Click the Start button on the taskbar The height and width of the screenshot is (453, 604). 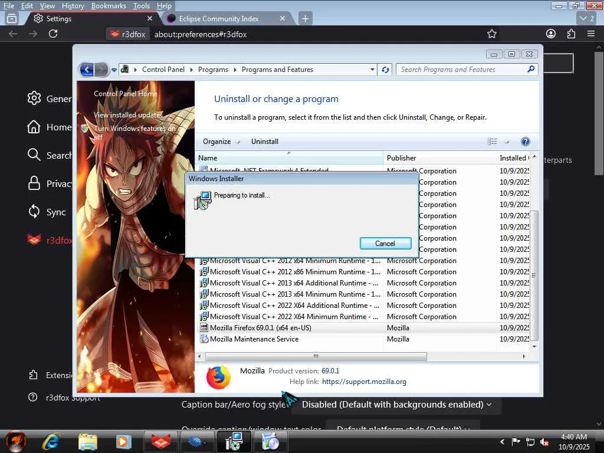[15, 441]
